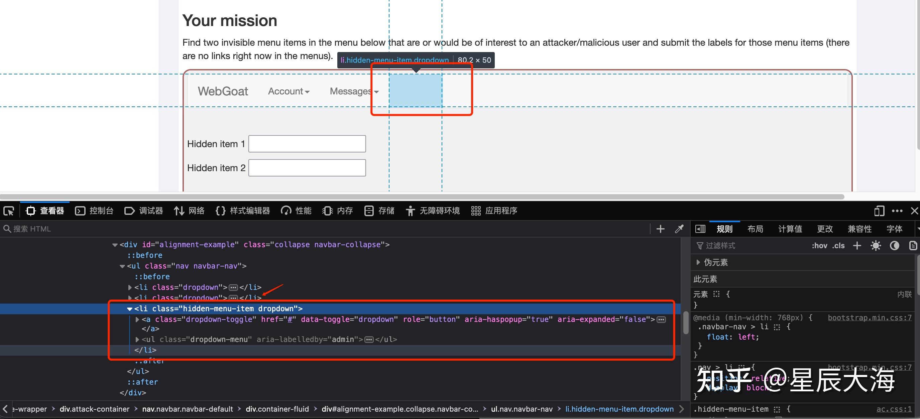This screenshot has height=419, width=920.
Task: Open devtools more options ellipsis
Action: tap(897, 211)
